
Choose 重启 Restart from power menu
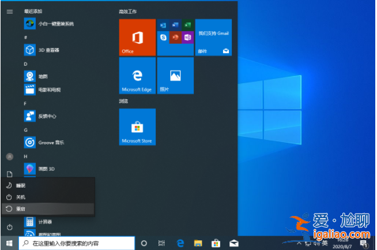coord(48,209)
